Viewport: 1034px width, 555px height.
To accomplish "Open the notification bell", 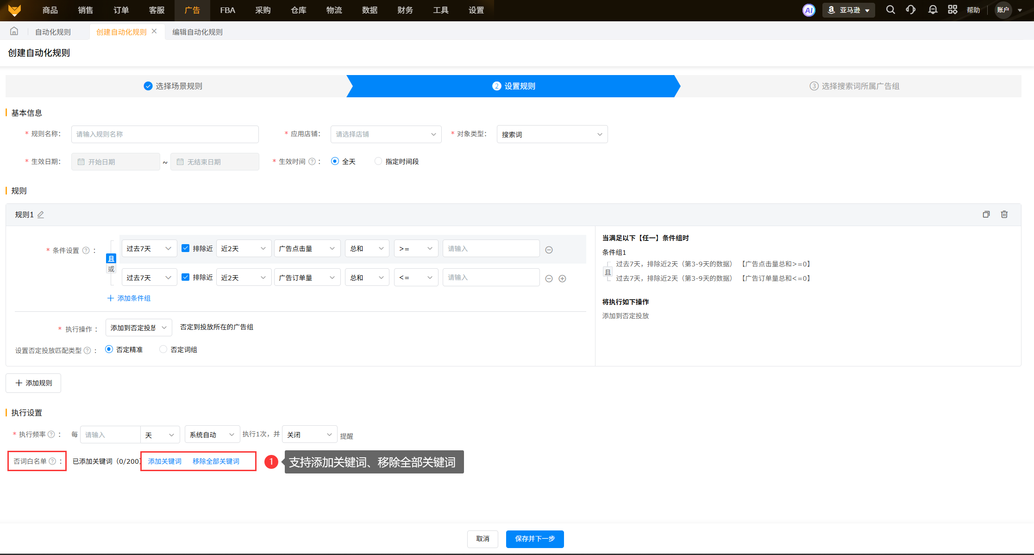I will pos(933,10).
